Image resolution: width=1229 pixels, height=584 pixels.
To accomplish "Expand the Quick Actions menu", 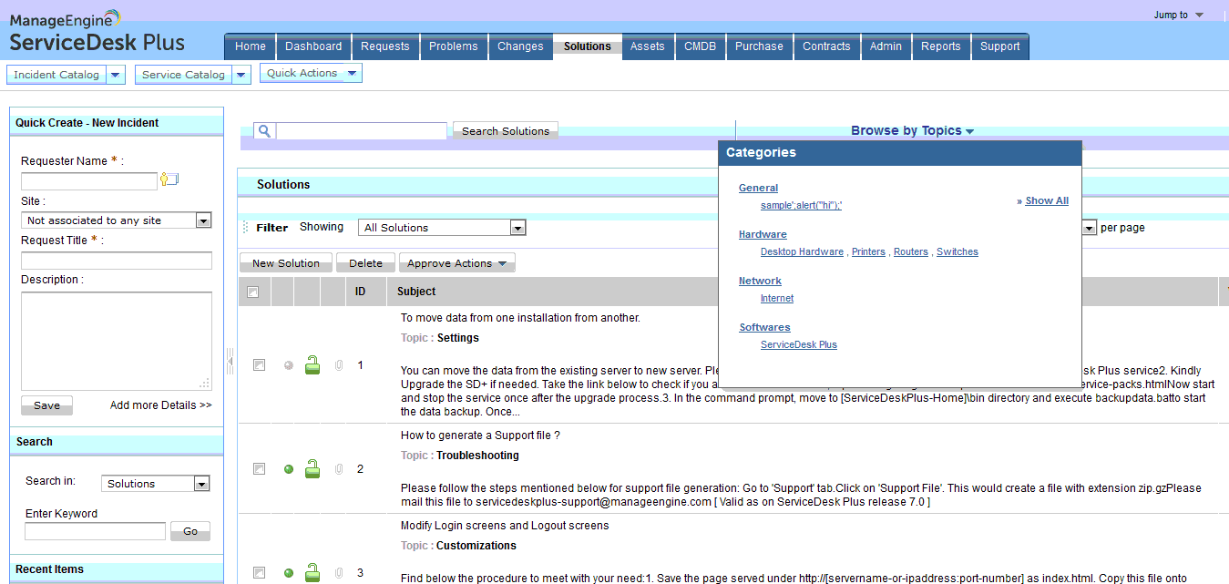I will click(x=311, y=73).
